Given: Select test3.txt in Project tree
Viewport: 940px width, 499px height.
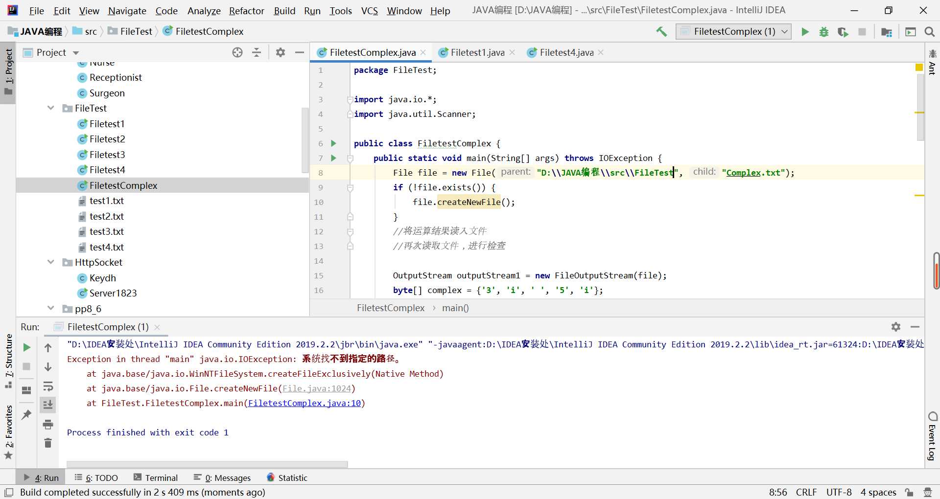Looking at the screenshot, I should point(107,231).
